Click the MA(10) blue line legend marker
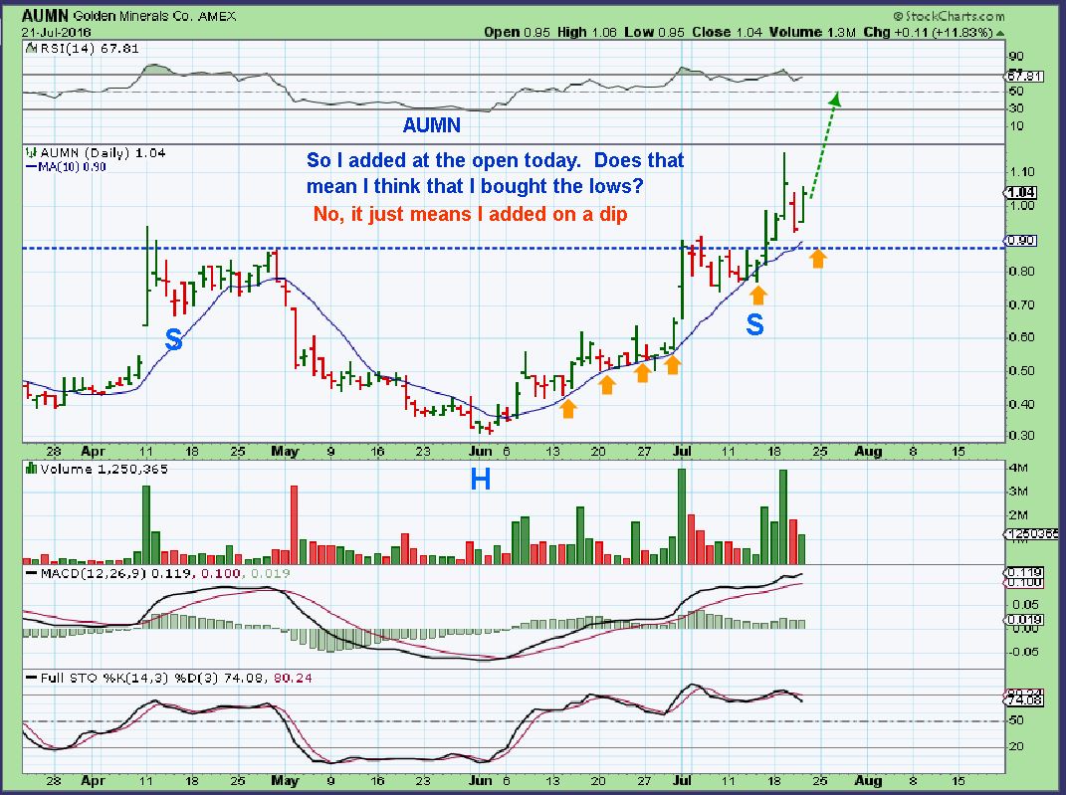1066x795 pixels. point(31,167)
